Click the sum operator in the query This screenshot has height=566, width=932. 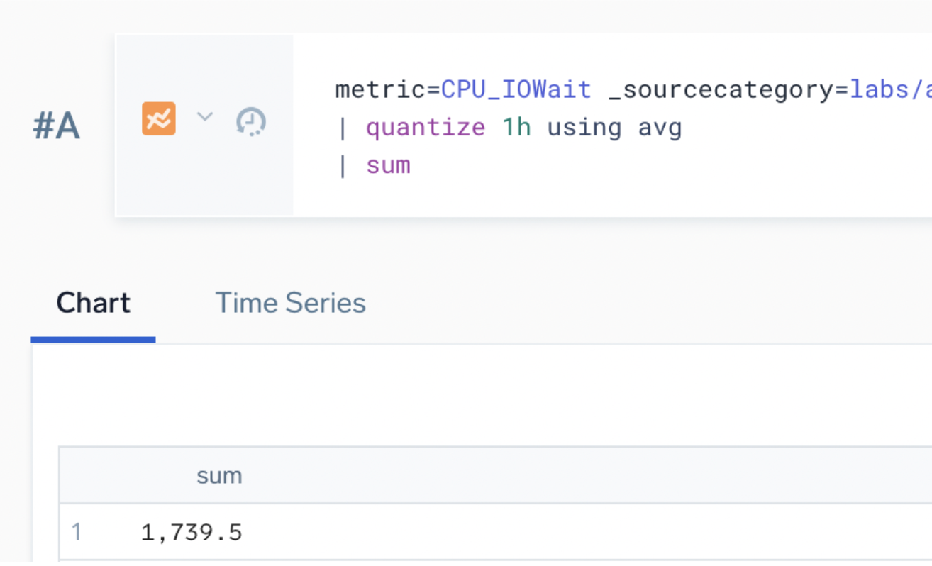click(389, 165)
